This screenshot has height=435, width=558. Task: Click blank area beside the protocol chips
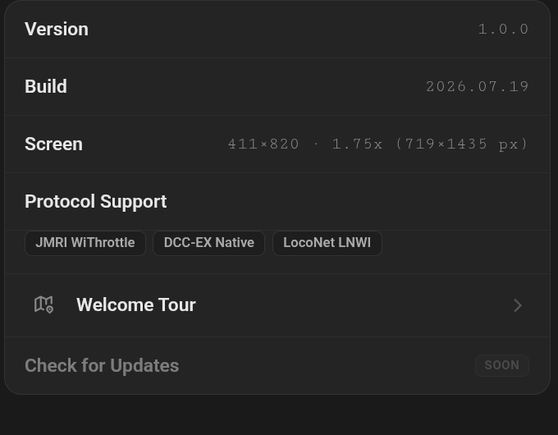tap(463, 243)
